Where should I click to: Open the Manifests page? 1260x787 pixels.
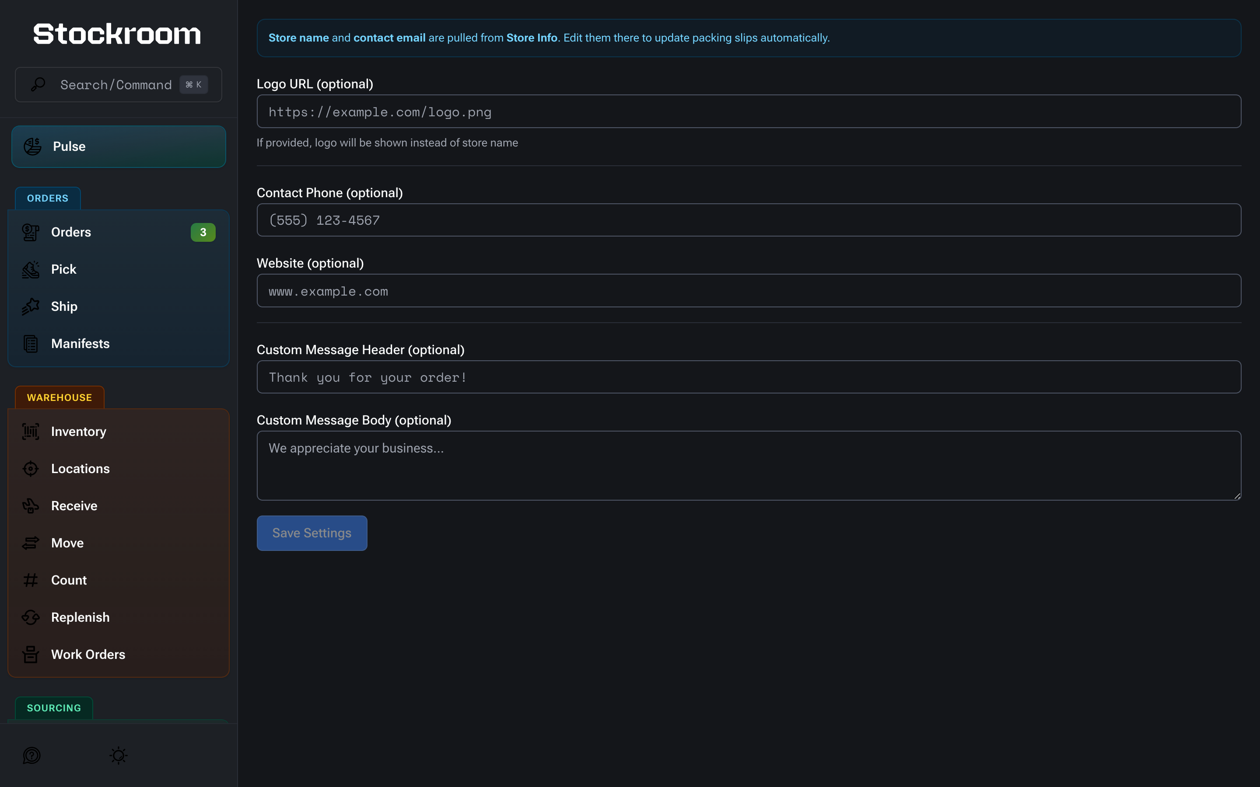119,344
